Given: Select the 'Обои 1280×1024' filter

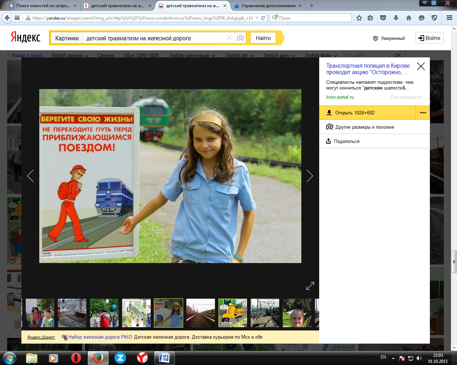Looking at the screenshot, I should (x=141, y=55).
